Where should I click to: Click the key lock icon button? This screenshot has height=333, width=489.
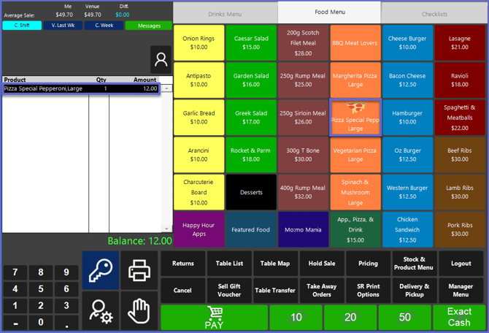pyautogui.click(x=100, y=269)
